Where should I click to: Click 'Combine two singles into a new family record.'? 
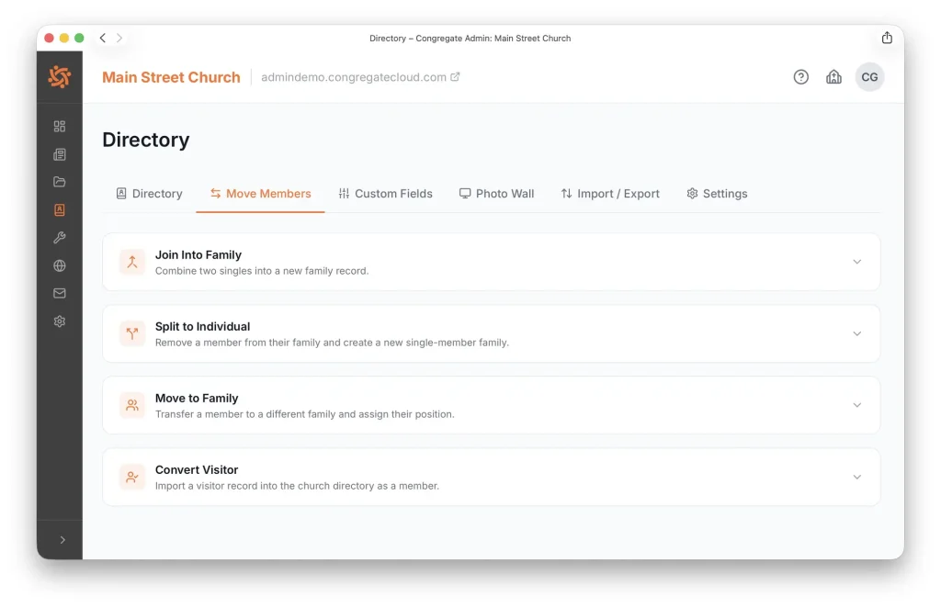(x=262, y=271)
